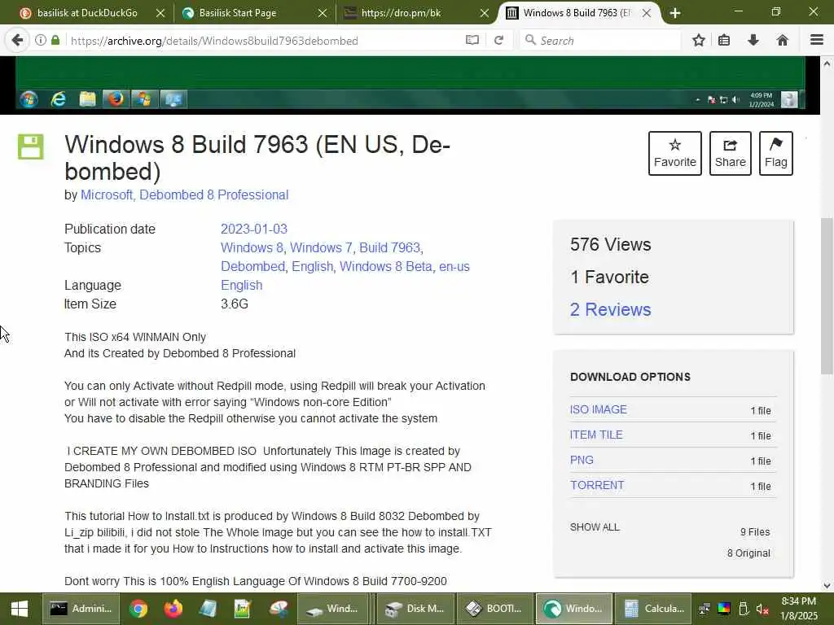Open the notepad-style taskbar icon
Viewport: 834px width, 625px height.
[208, 609]
